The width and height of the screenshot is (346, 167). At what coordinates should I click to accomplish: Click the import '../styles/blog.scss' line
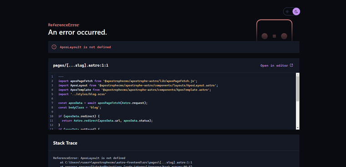click(x=82, y=94)
